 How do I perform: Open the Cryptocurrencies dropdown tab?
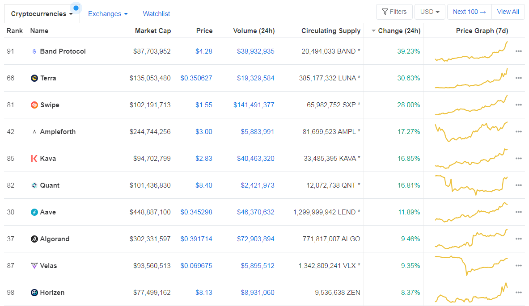click(42, 14)
